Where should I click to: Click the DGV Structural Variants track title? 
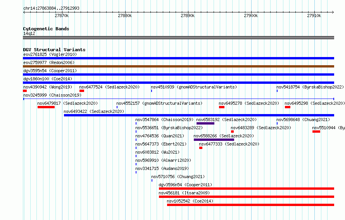[54, 50]
